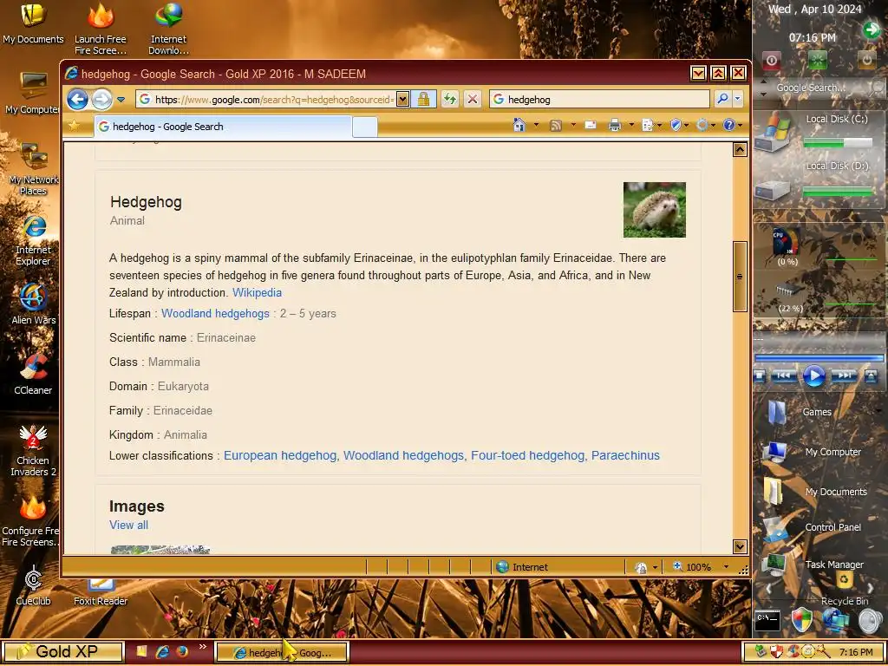Viewport: 888px width, 666px height.
Task: Refresh the page with the green arrows icon
Action: point(450,99)
